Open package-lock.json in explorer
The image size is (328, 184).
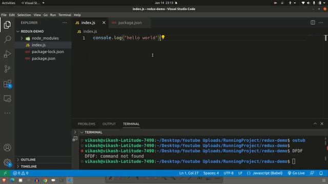click(43, 52)
